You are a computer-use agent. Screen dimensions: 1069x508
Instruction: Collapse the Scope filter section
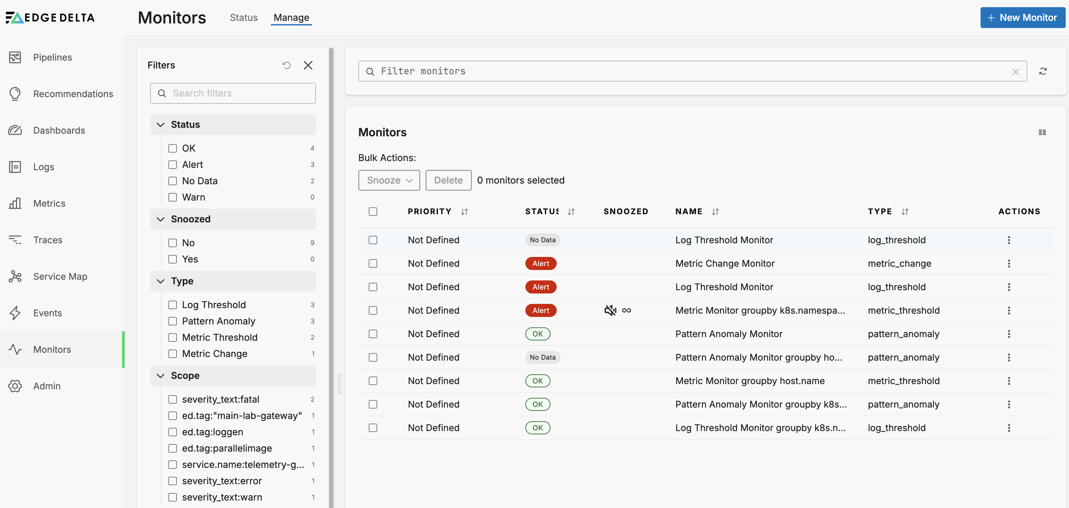click(x=161, y=376)
